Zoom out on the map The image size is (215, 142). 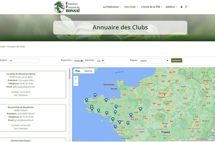[x=76, y=83]
